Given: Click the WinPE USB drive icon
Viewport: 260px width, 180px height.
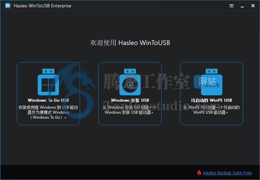Looking at the screenshot, I should 212,82.
